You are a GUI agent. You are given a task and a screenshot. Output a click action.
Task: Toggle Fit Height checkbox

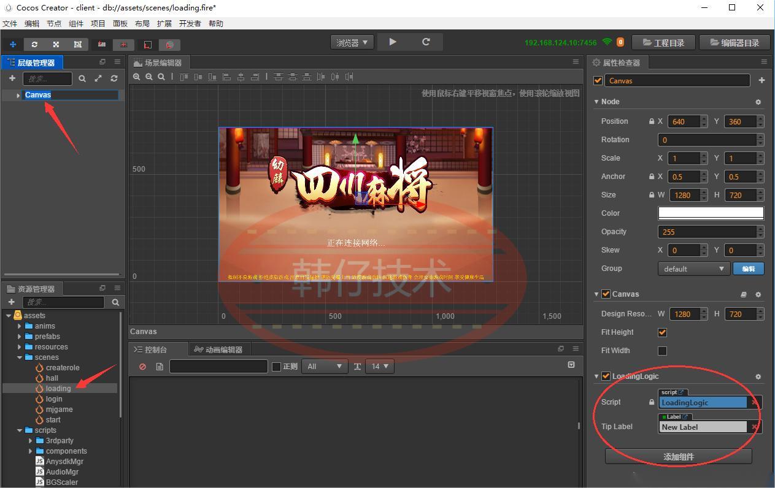click(662, 332)
